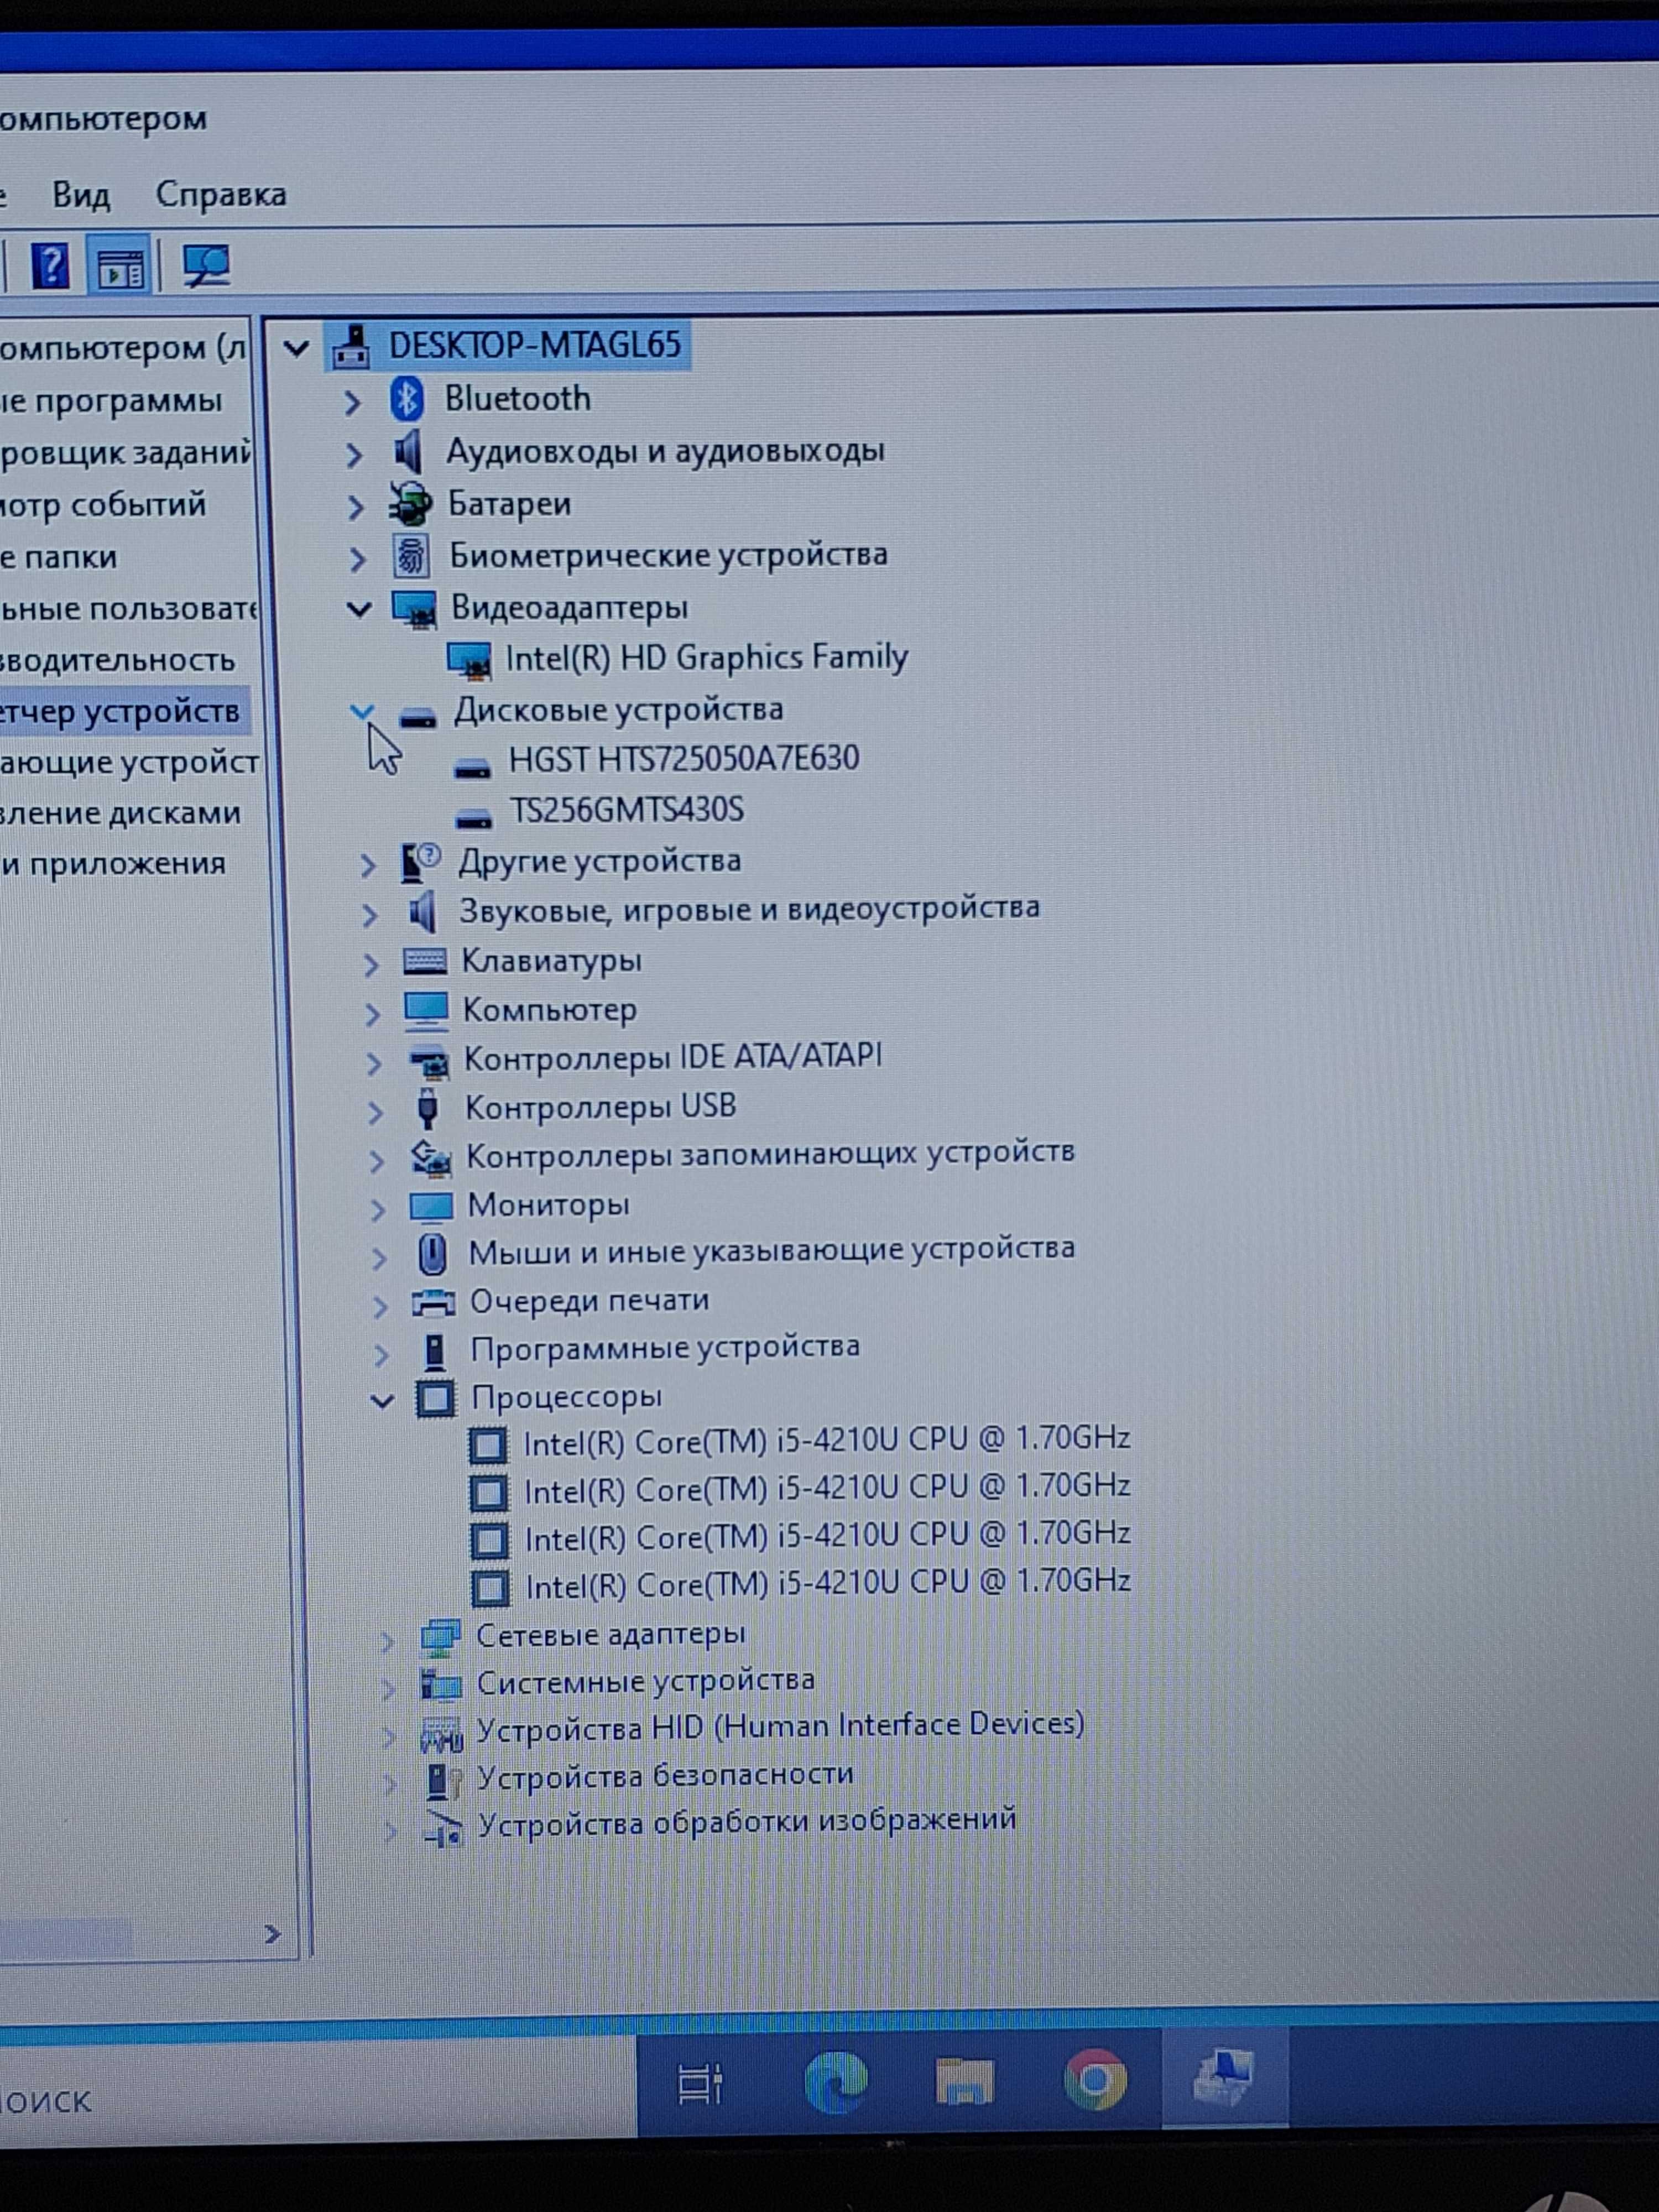Select Диспетчер устройств in left pane

(120, 711)
